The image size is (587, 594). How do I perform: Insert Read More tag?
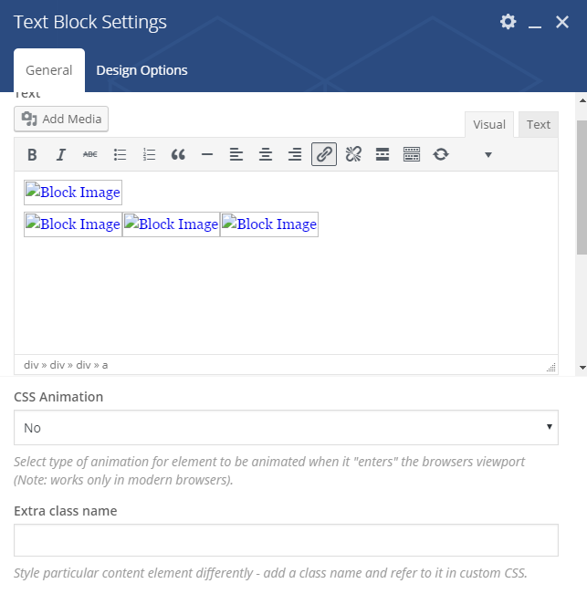(383, 154)
